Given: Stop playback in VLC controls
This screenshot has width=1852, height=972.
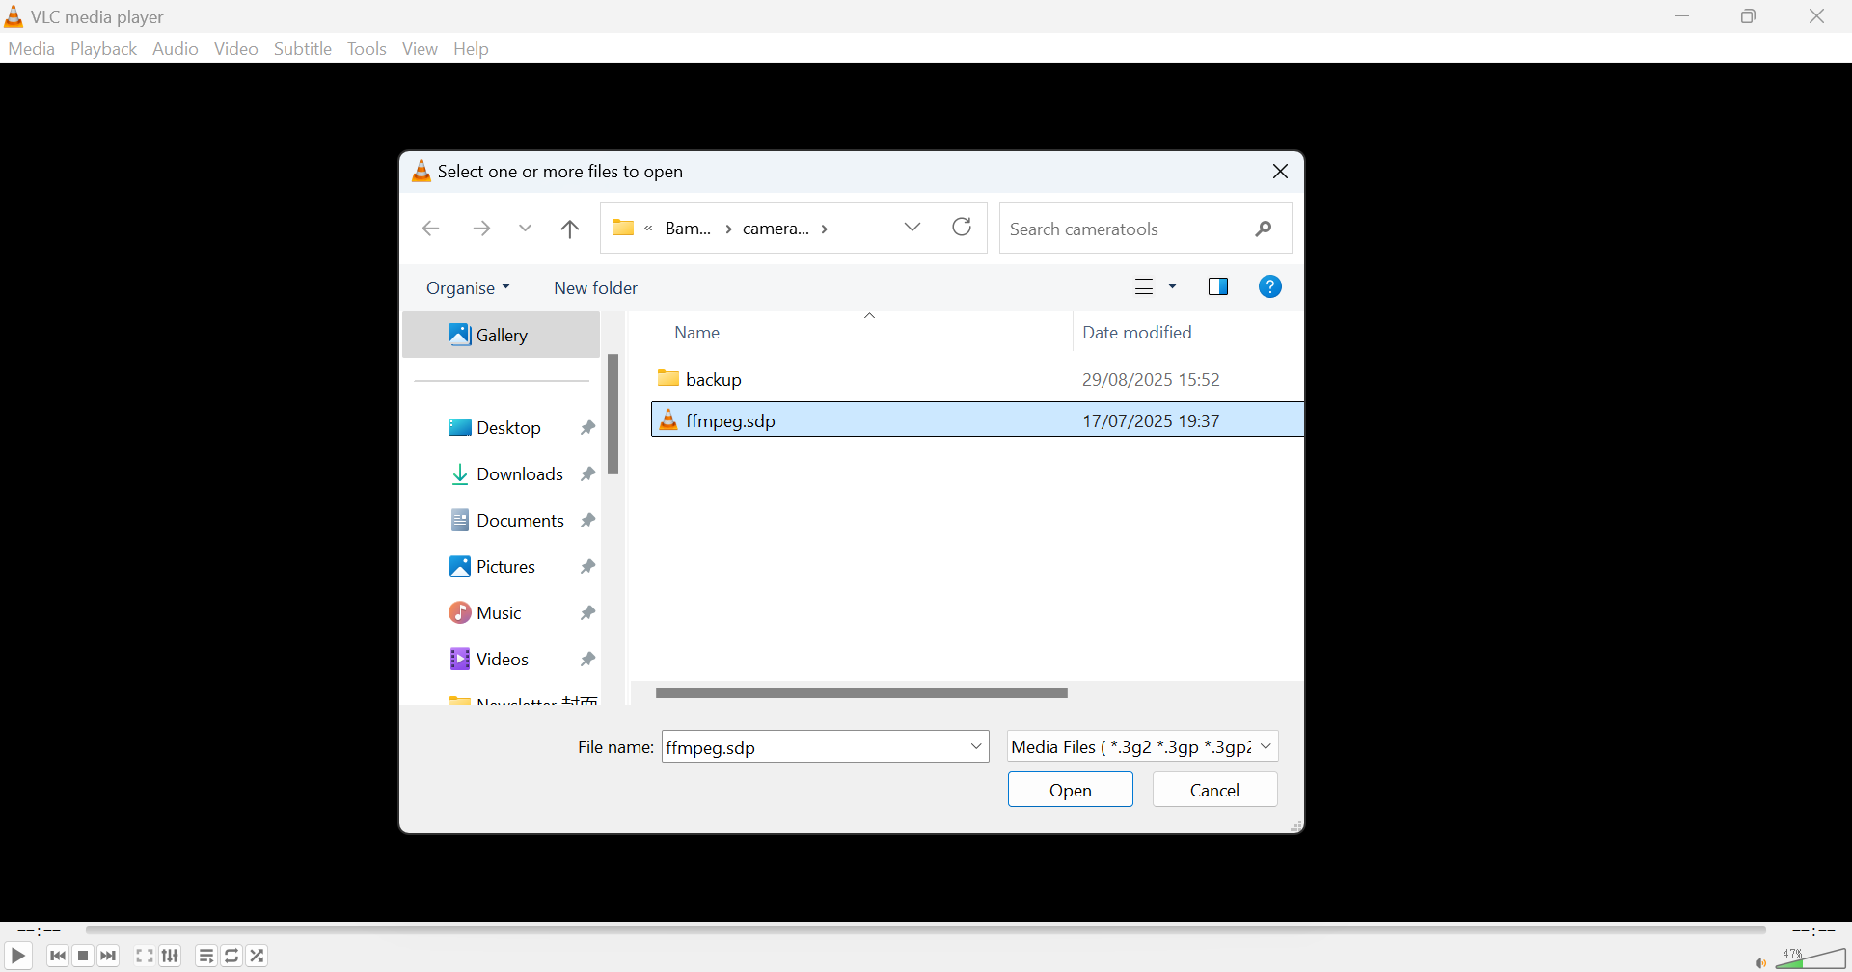Looking at the screenshot, I should pos(83,956).
